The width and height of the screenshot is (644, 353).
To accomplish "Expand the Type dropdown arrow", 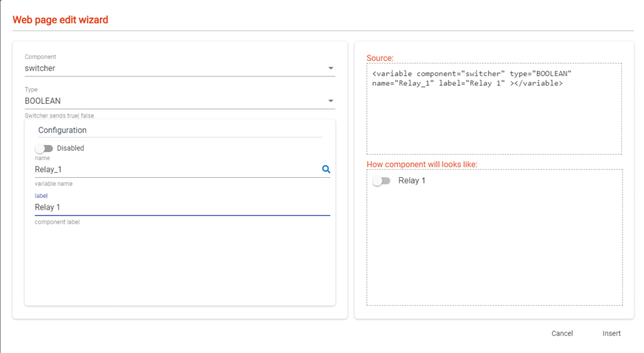I will coord(331,101).
